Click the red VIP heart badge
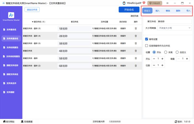 144,3
